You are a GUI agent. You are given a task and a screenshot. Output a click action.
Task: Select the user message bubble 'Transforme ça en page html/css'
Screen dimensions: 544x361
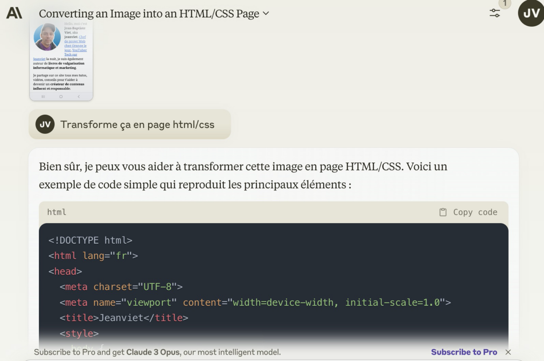click(x=139, y=124)
